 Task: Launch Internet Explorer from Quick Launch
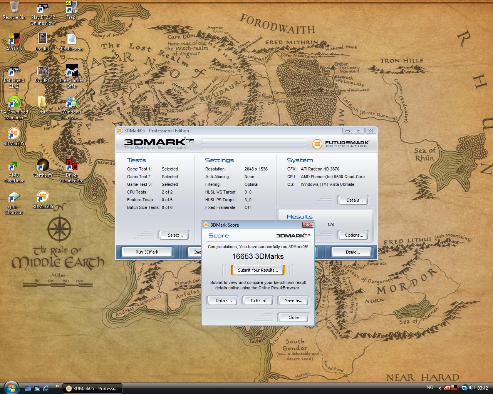point(46,388)
